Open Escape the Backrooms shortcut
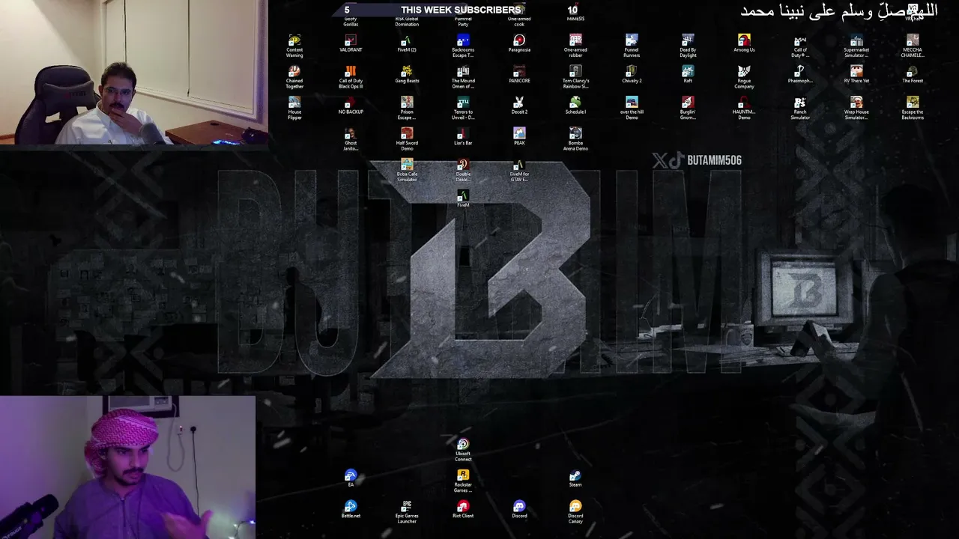This screenshot has height=539, width=959. click(x=913, y=108)
